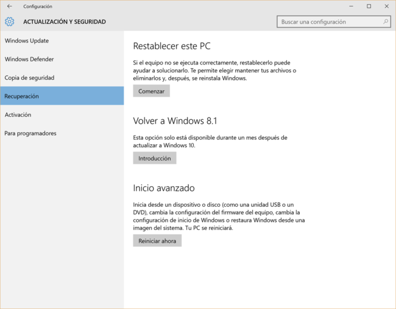Open the Windows Update section
The width and height of the screenshot is (396, 309).
[27, 41]
